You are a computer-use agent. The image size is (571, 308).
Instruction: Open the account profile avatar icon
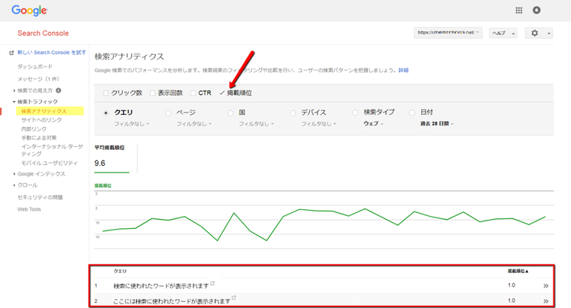pos(537,10)
